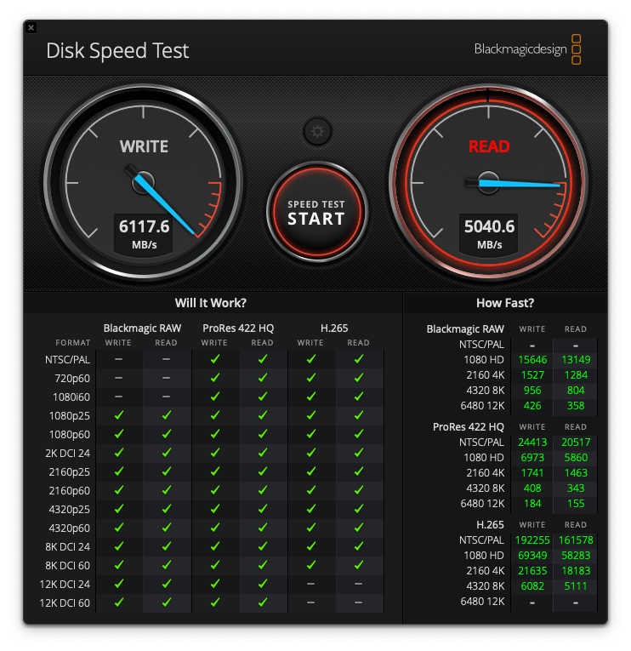The width and height of the screenshot is (631, 651).
Task: Close the Disk Speed Test window
Action: (31, 28)
